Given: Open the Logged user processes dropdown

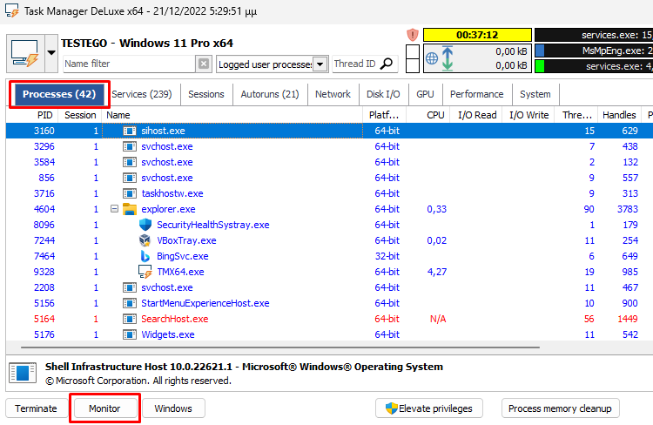Looking at the screenshot, I should (320, 64).
